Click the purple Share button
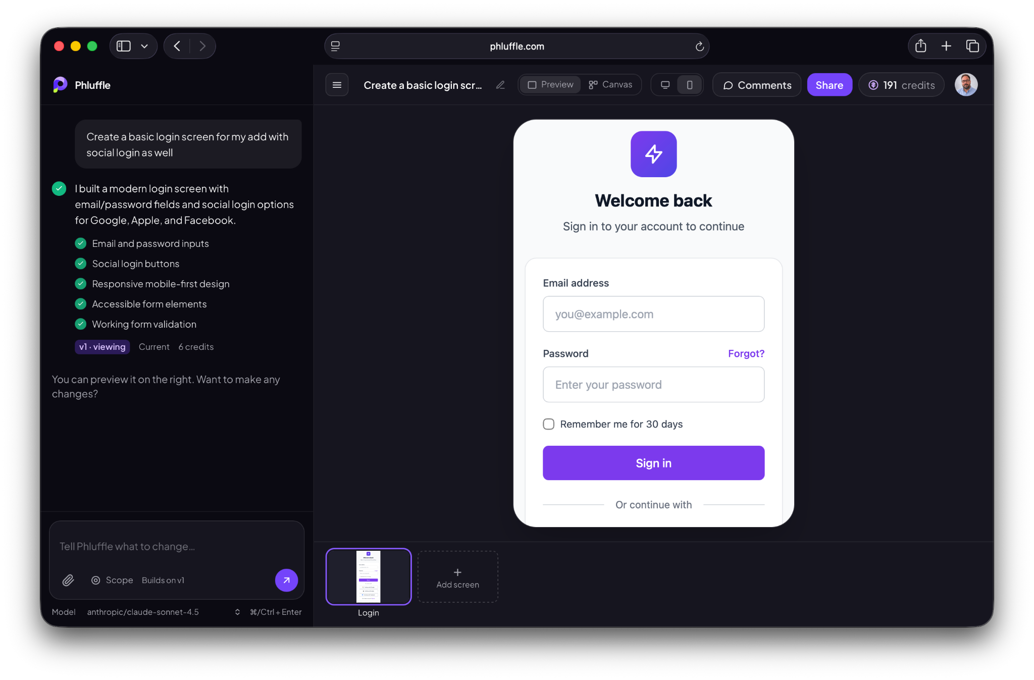 pyautogui.click(x=830, y=85)
